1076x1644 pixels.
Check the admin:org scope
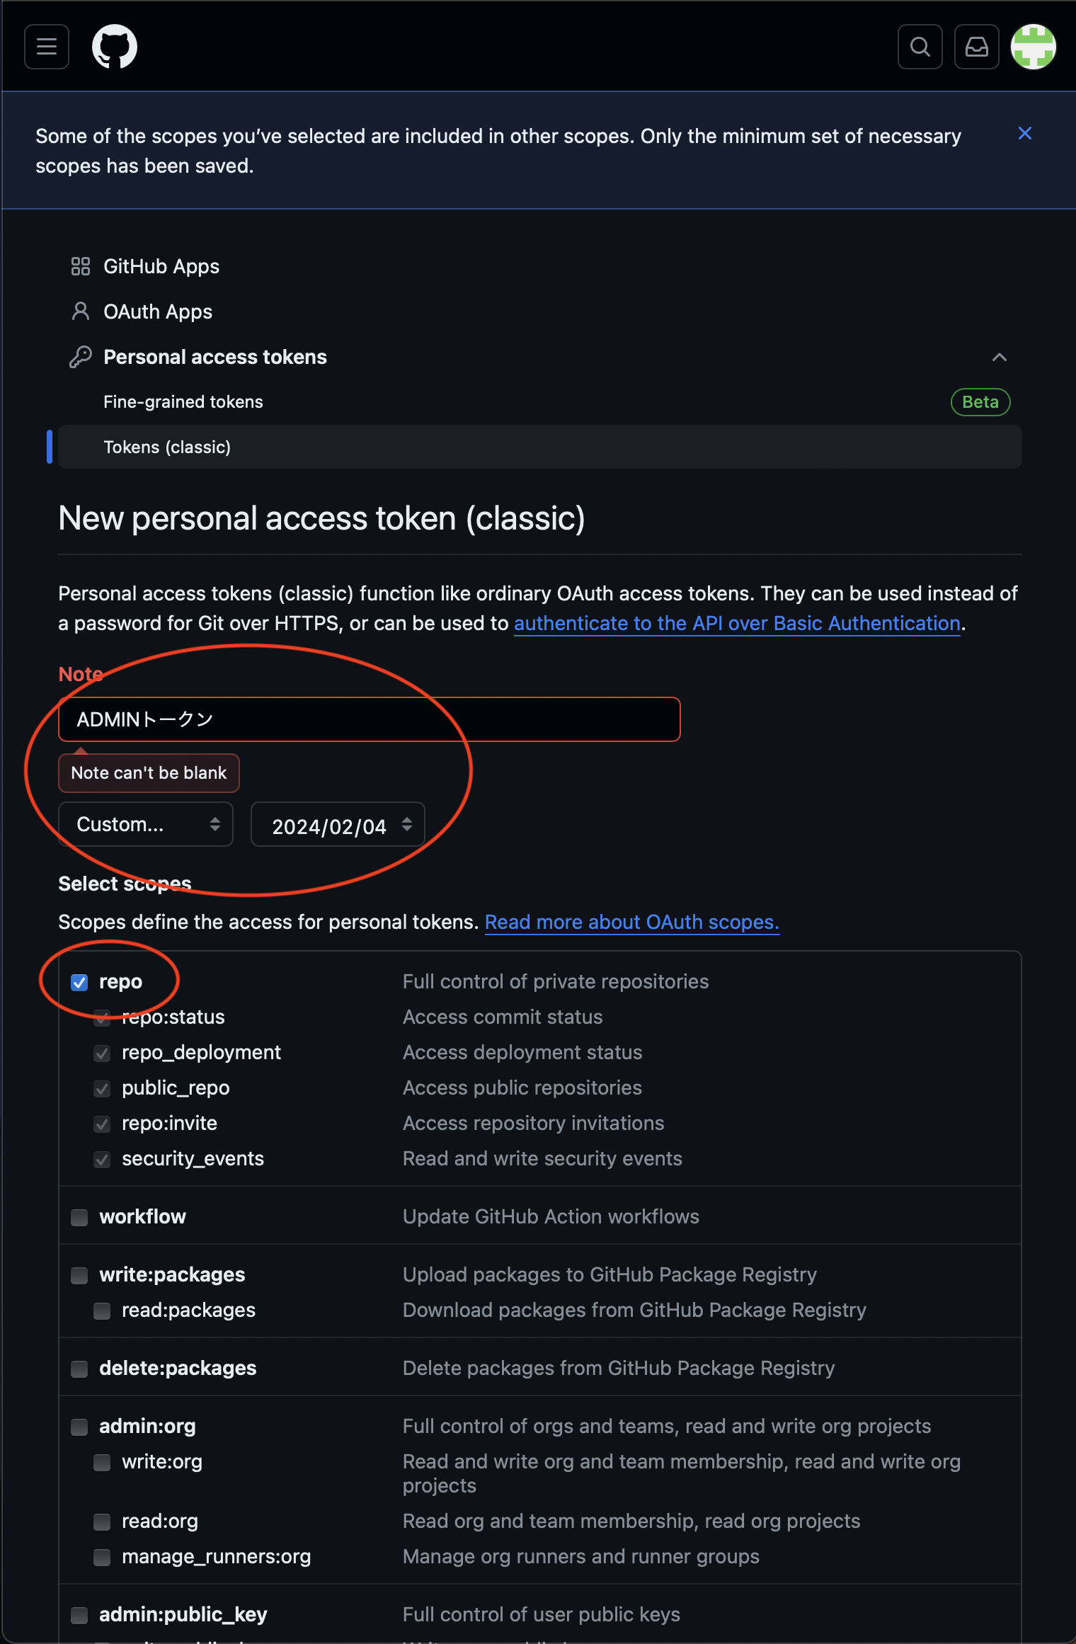click(x=79, y=1427)
